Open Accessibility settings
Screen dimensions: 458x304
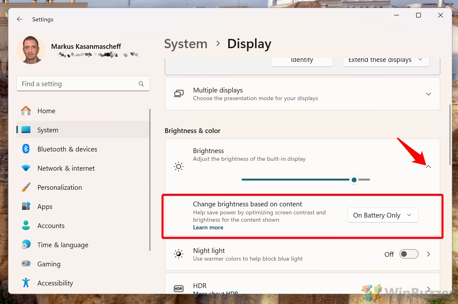point(83,283)
